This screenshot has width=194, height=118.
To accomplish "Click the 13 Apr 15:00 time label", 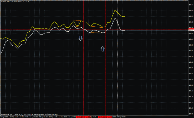I will [x=34, y=117].
